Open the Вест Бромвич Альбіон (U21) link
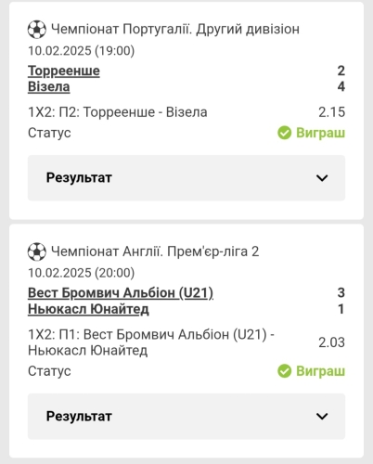 pyautogui.click(x=121, y=293)
